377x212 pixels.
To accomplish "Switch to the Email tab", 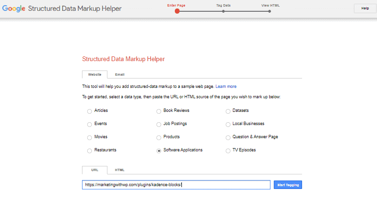I will [120, 75].
